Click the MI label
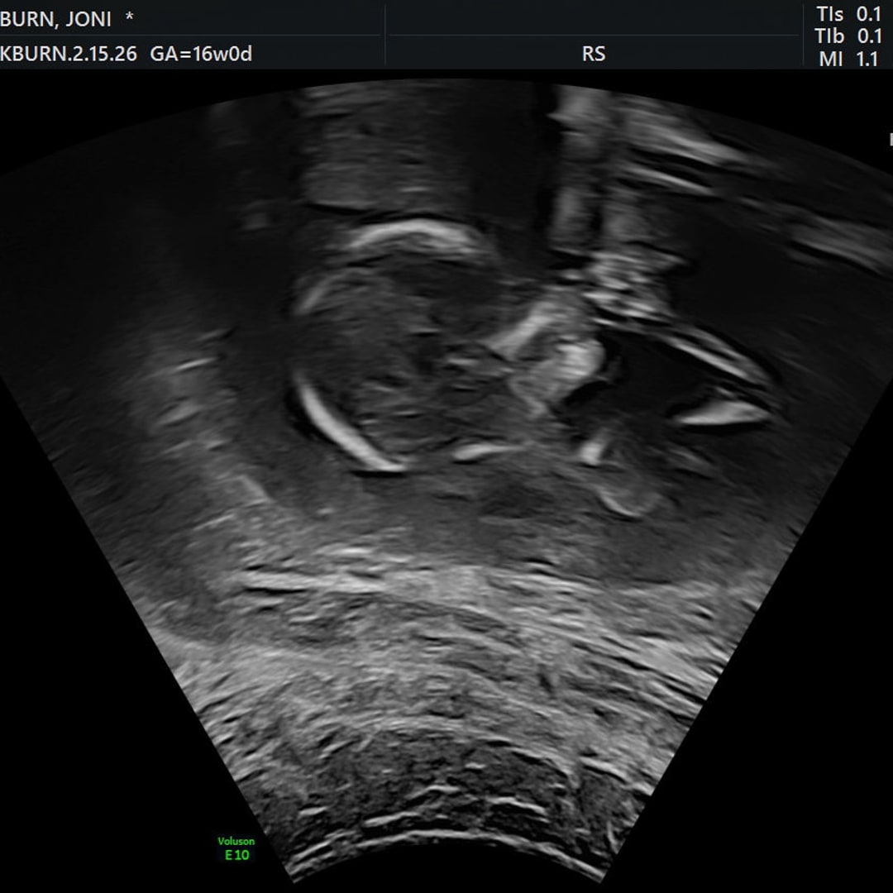 829,59
